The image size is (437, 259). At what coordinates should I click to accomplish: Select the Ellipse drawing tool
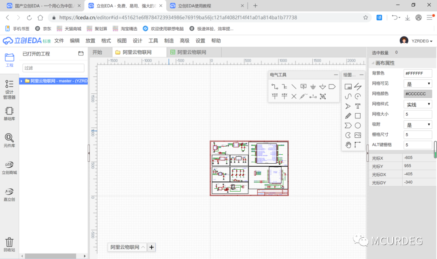(x=358, y=126)
